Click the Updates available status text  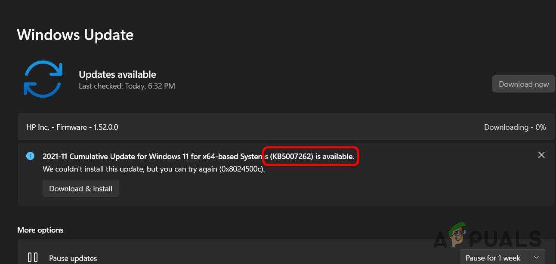(x=117, y=74)
